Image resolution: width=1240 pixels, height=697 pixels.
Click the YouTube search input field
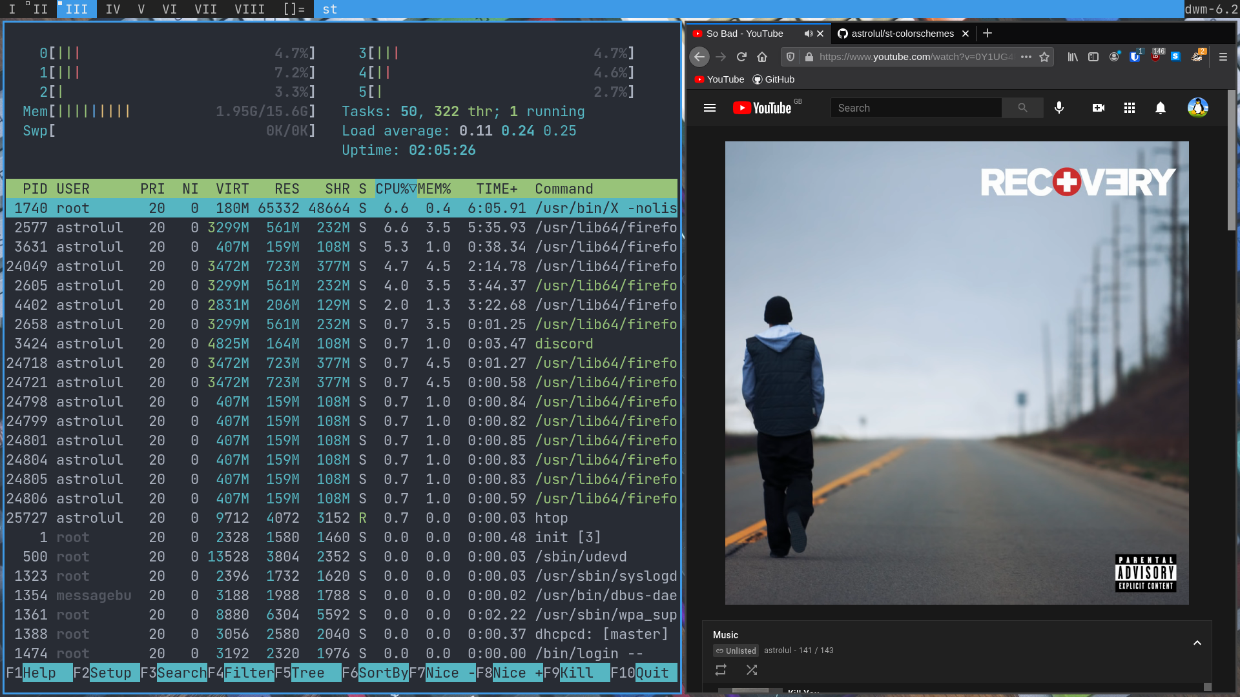[916, 108]
